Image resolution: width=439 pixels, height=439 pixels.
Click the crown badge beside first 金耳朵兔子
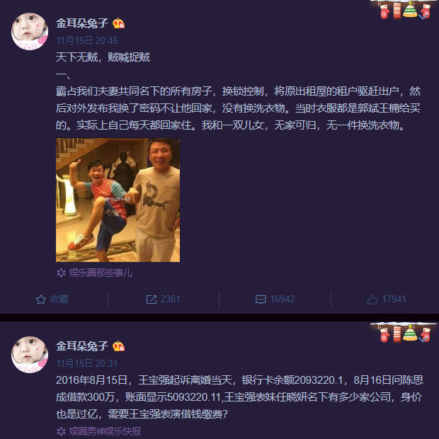[x=119, y=23]
